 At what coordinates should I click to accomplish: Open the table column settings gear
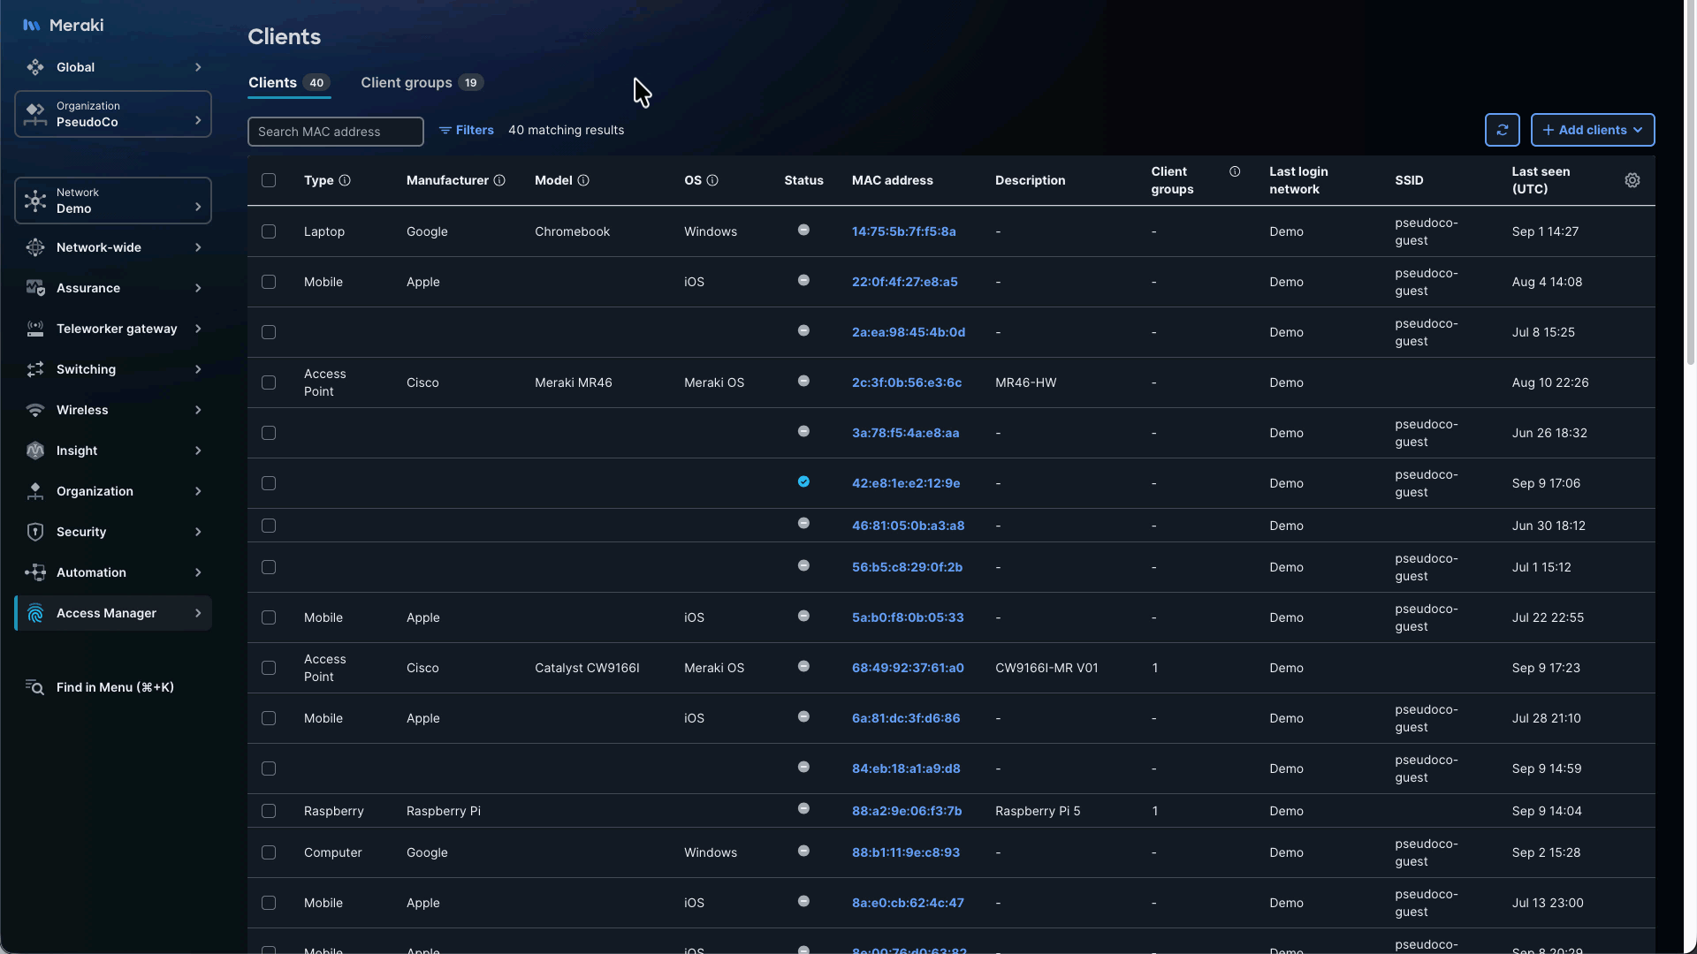[1632, 180]
